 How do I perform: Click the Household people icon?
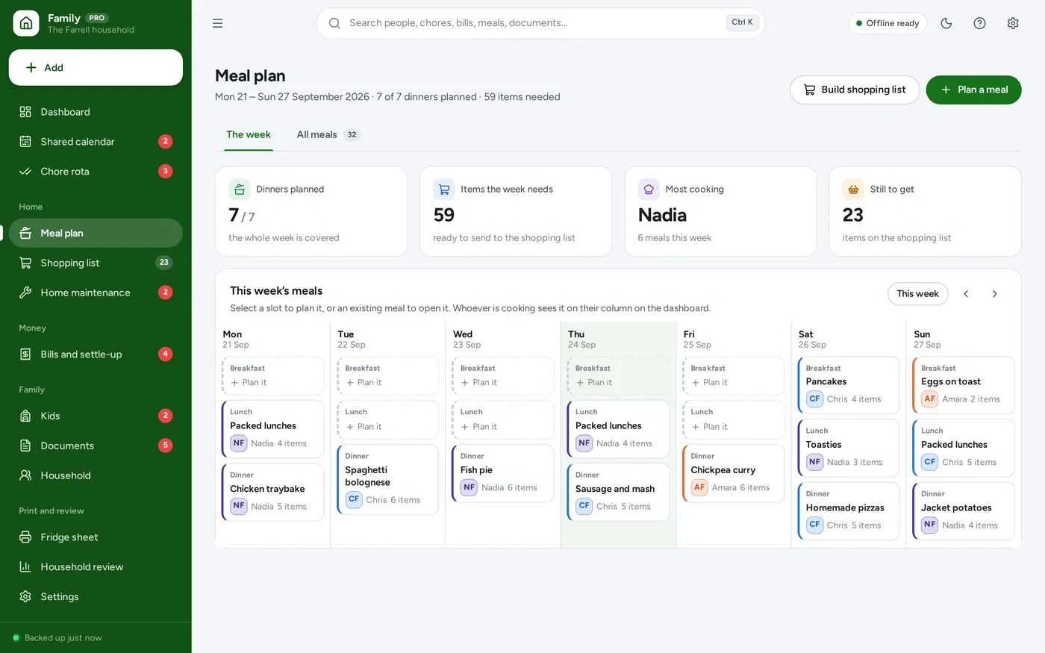click(x=25, y=475)
